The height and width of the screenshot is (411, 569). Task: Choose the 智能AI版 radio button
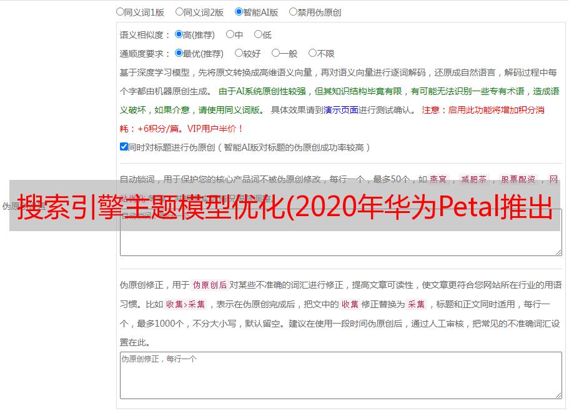point(239,12)
